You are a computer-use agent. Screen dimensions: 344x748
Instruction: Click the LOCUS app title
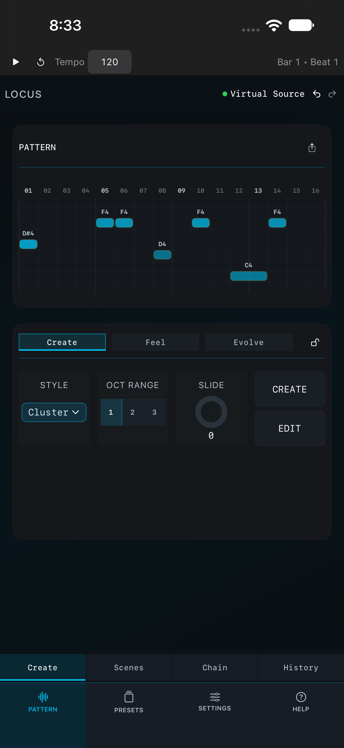pyautogui.click(x=23, y=94)
